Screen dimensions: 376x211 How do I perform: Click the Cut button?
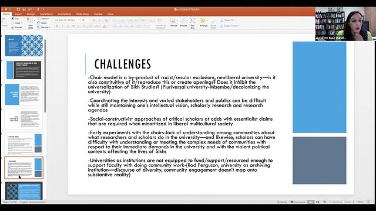(x=15, y=18)
